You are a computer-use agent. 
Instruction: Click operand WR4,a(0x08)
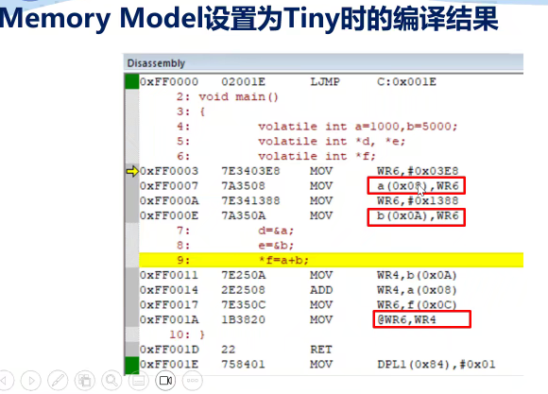tap(417, 290)
